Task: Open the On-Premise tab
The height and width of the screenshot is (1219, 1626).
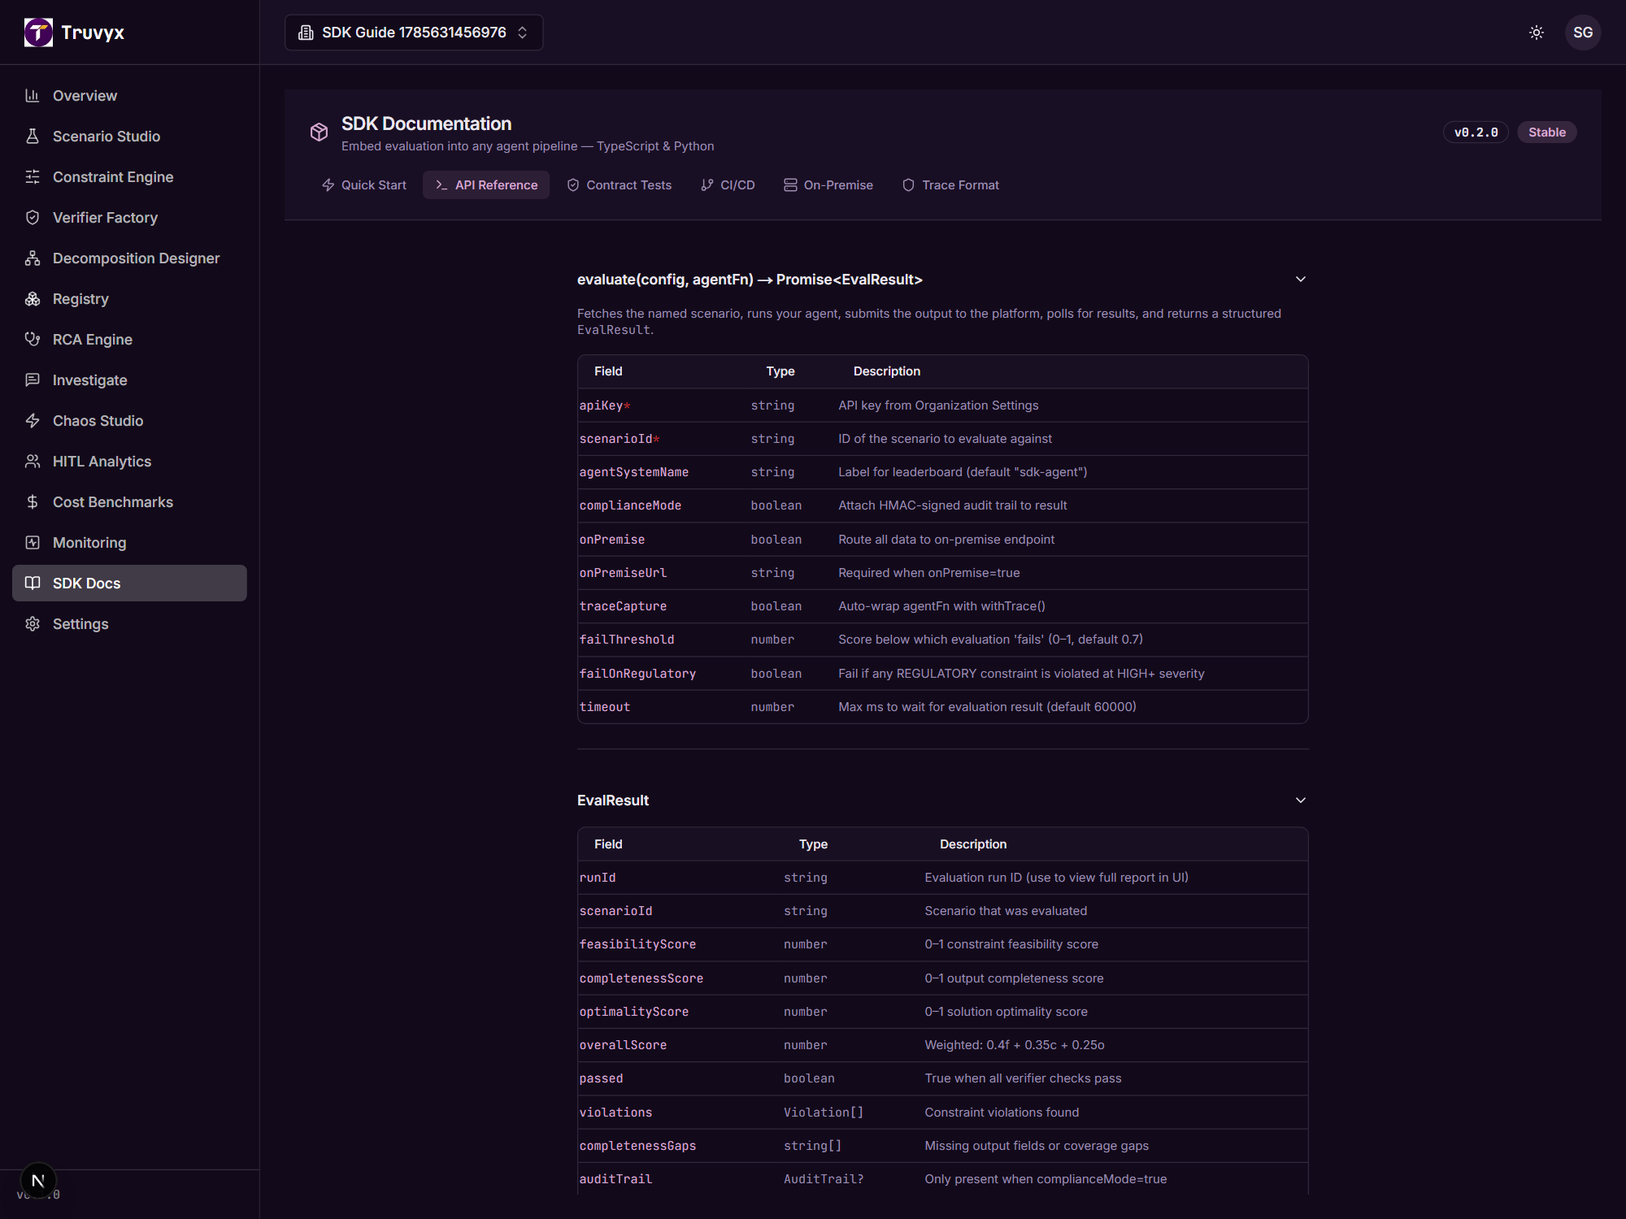Action: [828, 185]
